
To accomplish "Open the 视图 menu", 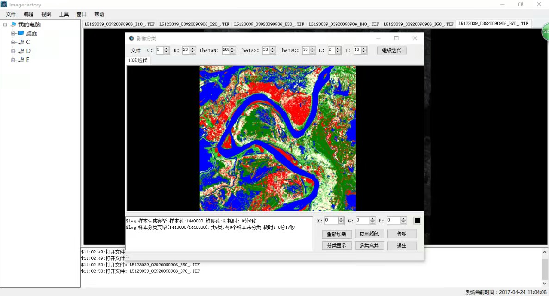I will [x=46, y=14].
